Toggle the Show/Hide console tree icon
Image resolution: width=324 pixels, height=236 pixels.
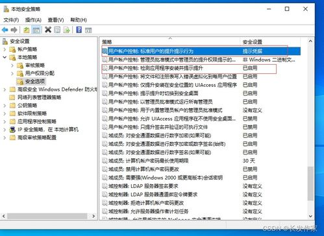pos(36,30)
